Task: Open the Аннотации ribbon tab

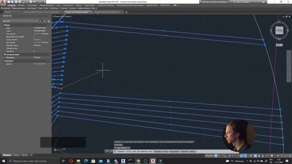Action: (x=32, y=5)
